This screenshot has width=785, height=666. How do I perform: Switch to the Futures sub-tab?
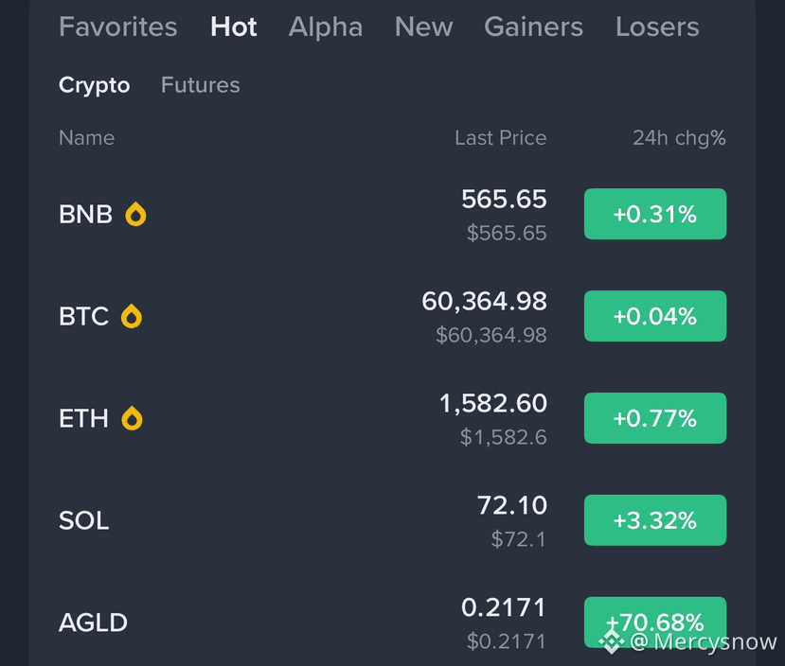(200, 84)
